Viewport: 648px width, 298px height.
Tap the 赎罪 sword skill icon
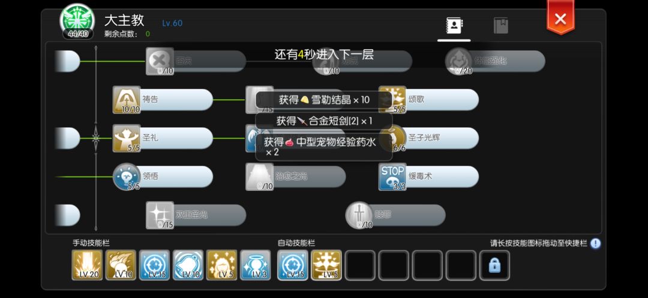359,215
